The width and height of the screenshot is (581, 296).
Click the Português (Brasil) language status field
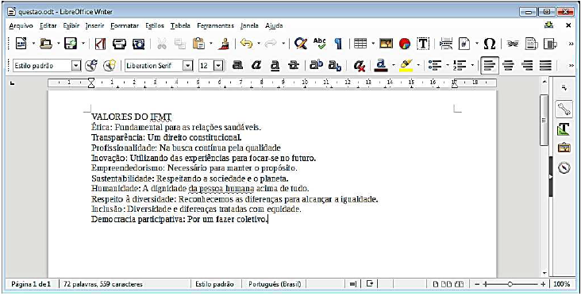[x=275, y=284]
